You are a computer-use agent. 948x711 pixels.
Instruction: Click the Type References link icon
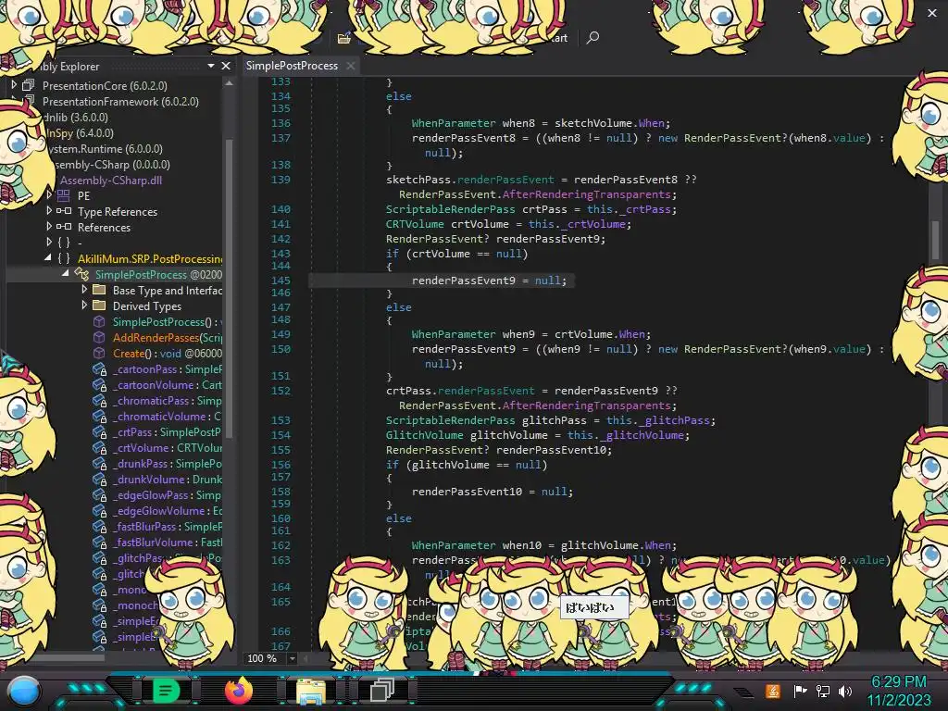click(x=64, y=211)
